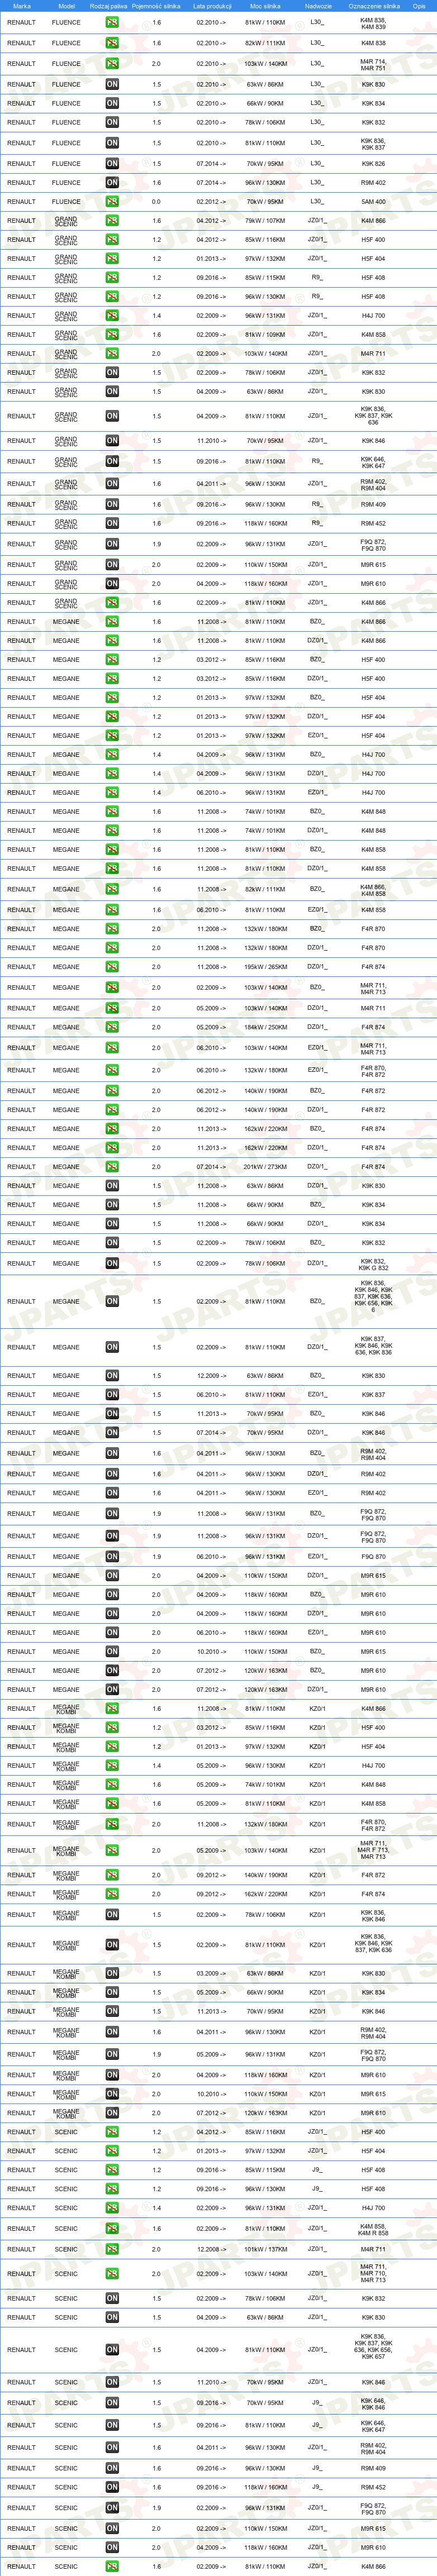Click the Fluence K9K 826 engine cell

(373, 164)
